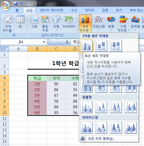Viewport: 144px width, 146px height.
Task: Select stacked cone chart in 원뿔형
Action: (x=101, y=107)
